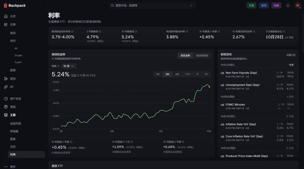Image resolution: width=304 pixels, height=169 pixels.
Task: Open the 10 年 tenor dropdown
Action: [x=69, y=66]
